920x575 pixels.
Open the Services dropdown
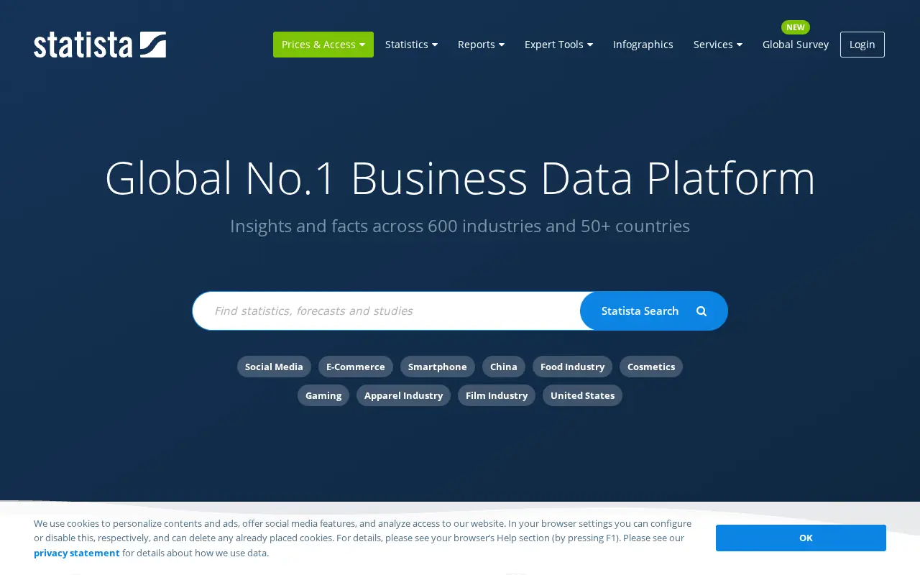[717, 45]
